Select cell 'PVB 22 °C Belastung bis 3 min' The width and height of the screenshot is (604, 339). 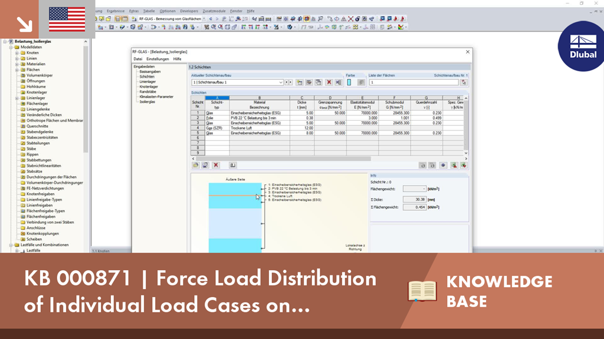coord(260,118)
